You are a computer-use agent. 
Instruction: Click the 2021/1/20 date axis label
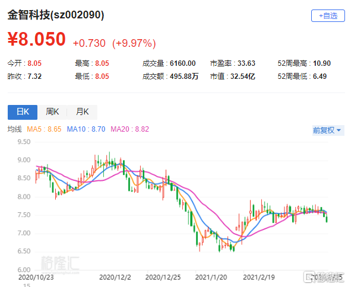211,278
